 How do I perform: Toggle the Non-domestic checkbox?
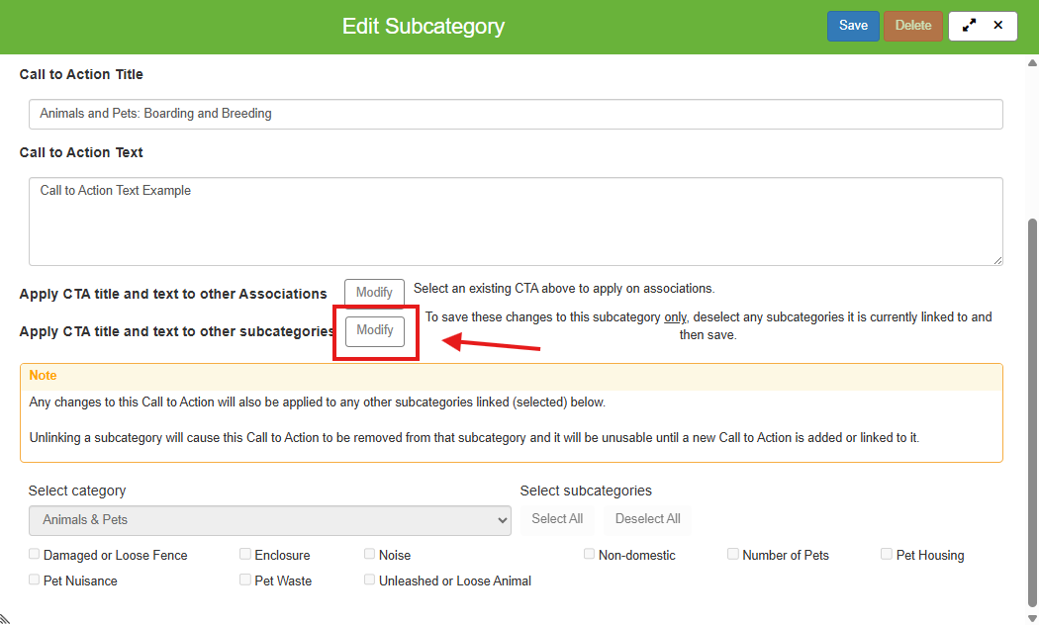click(590, 555)
